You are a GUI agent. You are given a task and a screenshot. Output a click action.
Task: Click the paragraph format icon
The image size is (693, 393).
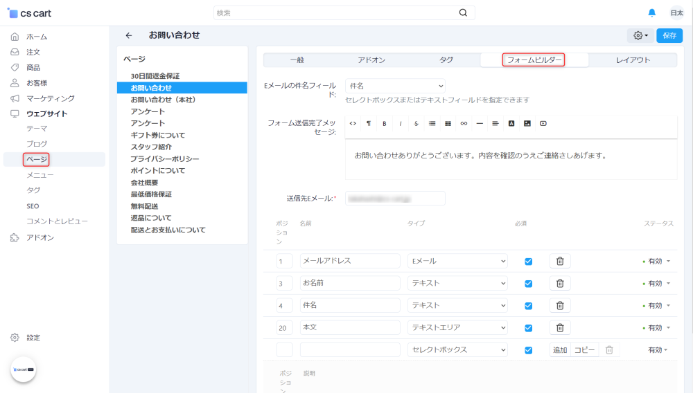click(x=369, y=123)
